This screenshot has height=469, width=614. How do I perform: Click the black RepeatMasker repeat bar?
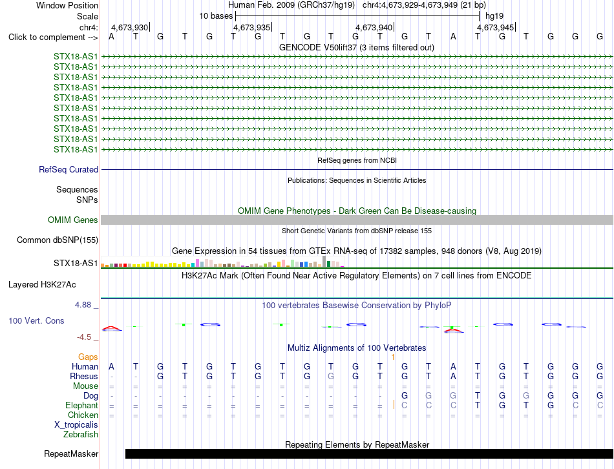[369, 453]
